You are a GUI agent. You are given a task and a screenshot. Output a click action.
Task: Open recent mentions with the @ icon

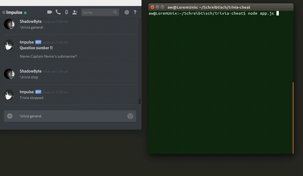pyautogui.click(x=127, y=12)
